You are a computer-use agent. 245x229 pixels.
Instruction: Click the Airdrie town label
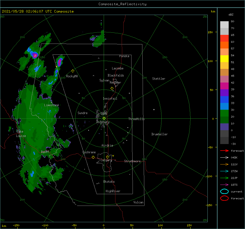tap(107, 145)
